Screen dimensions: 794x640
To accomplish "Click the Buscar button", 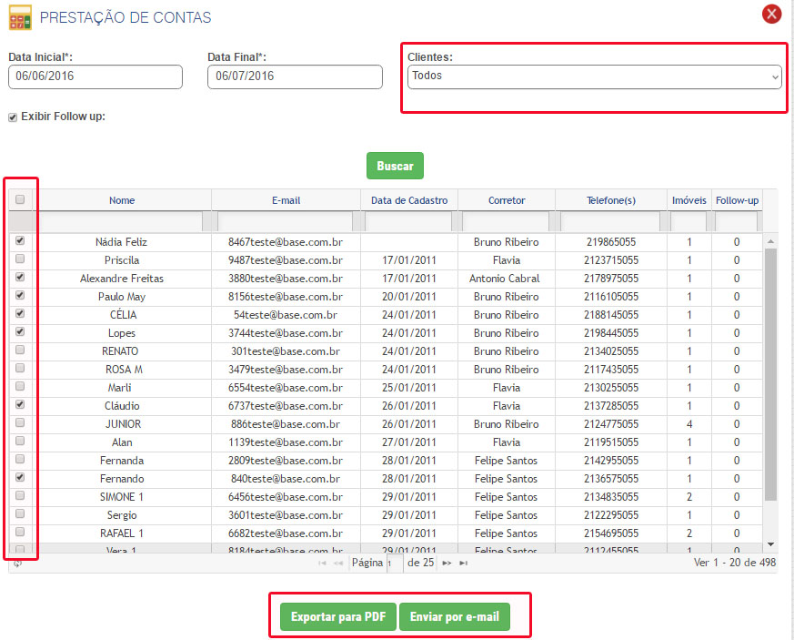I will coord(395,167).
